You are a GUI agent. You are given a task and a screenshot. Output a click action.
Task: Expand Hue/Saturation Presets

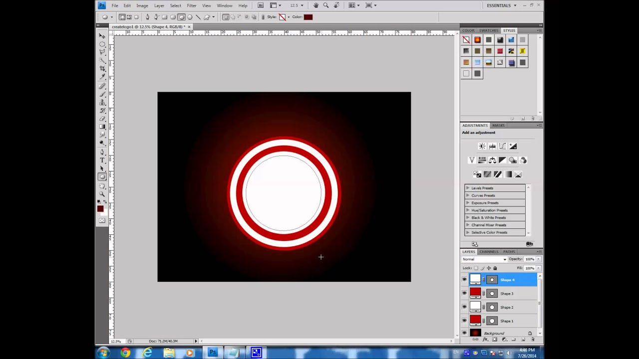[x=467, y=210]
